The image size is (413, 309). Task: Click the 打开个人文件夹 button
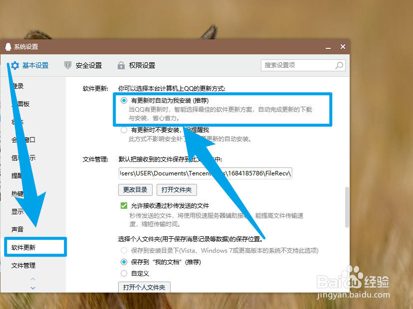click(144, 287)
